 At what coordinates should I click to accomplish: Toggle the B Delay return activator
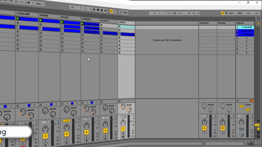point(223,128)
